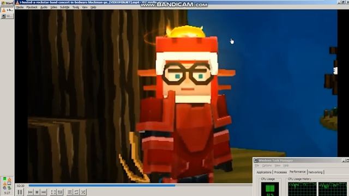The height and width of the screenshot is (196, 349).
Task: Click the VLC seek bar progress
Action: pyautogui.click(x=102, y=185)
